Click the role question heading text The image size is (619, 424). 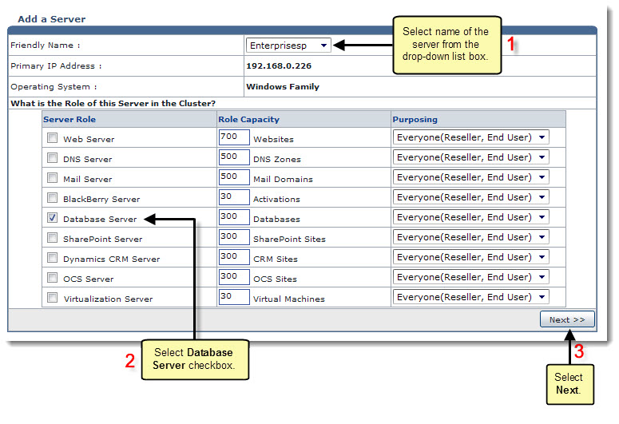click(x=113, y=104)
